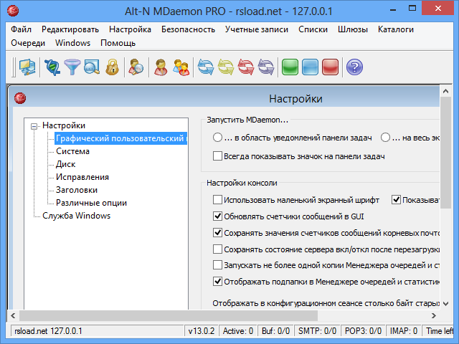The image size is (459, 344).
Task: Open the Очереди menu
Action: coord(28,43)
